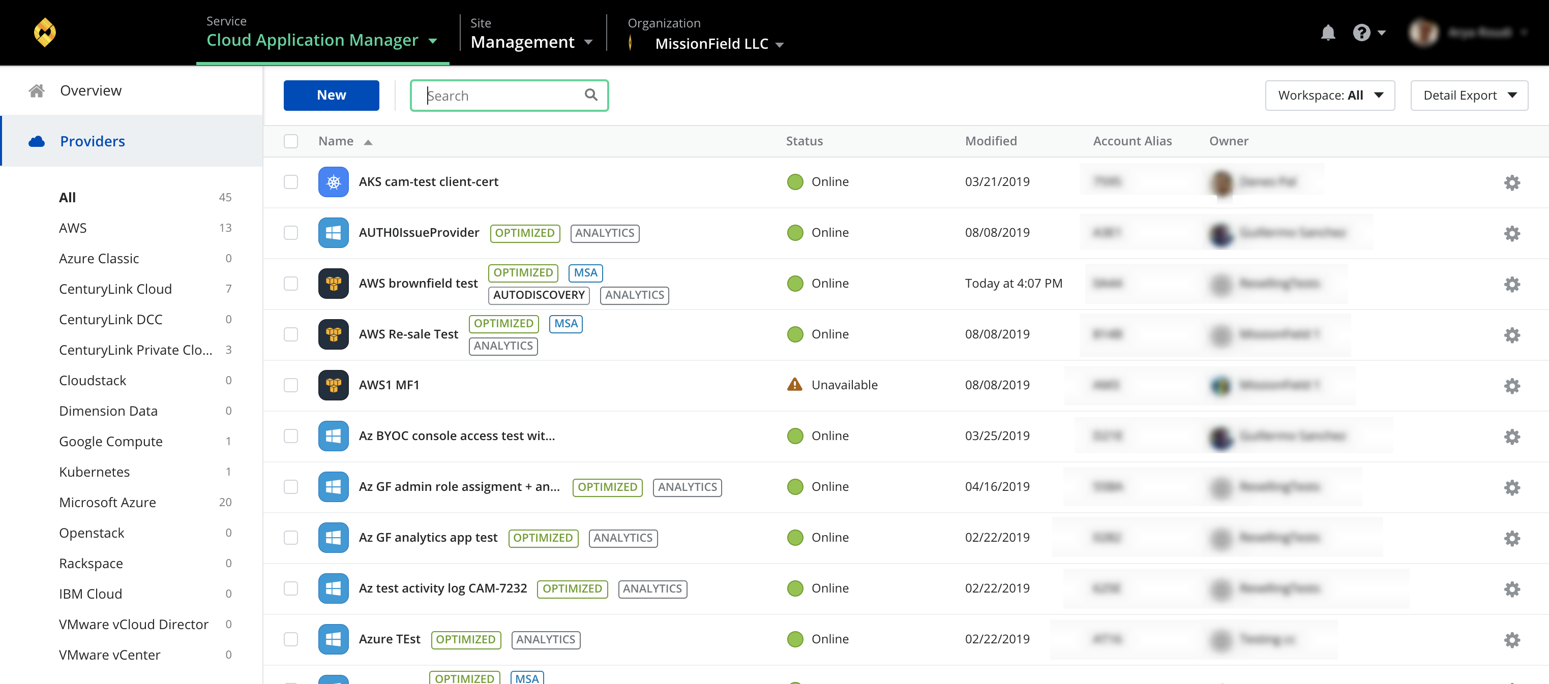
Task: Check the box for AUTH0IssueProvider
Action: point(291,233)
